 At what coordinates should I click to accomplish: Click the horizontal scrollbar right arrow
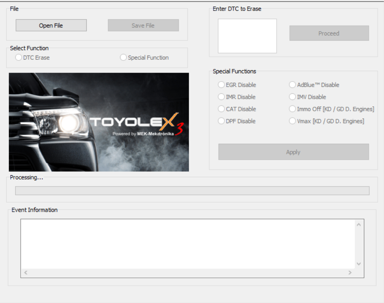[350, 273]
